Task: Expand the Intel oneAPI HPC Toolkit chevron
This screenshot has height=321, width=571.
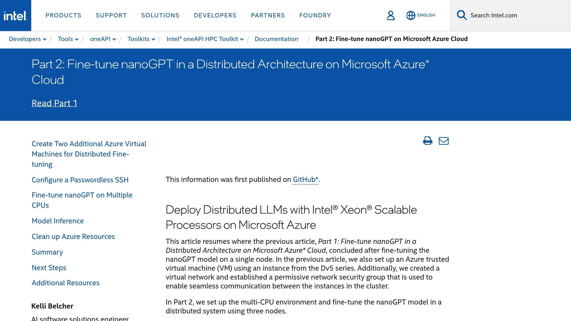Action: pyautogui.click(x=242, y=40)
